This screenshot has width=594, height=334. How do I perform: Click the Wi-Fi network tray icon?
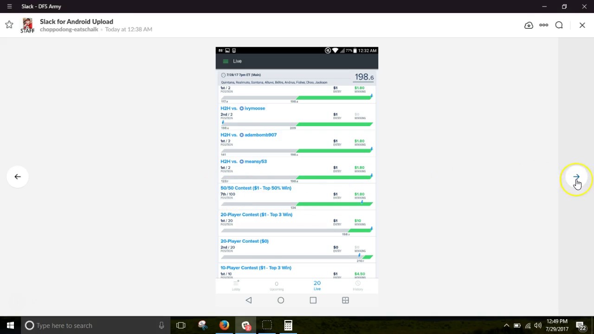(528, 325)
